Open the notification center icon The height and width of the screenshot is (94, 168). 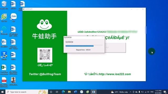(165, 92)
